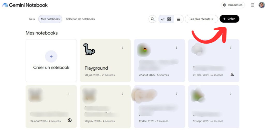
Task: Switch to list view
Action: (x=179, y=19)
